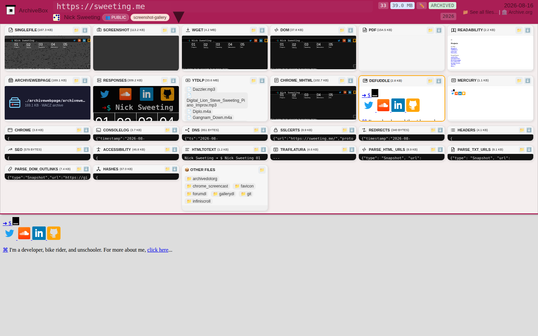This screenshot has height=336, width=538.
Task: Open the WGET preview thumbnail
Action: [225, 52]
